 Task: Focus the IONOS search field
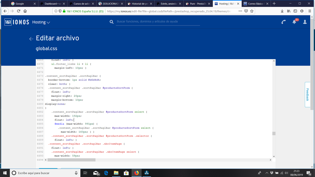click(x=158, y=21)
